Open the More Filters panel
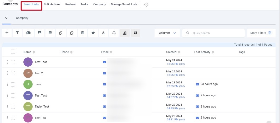 261,33
